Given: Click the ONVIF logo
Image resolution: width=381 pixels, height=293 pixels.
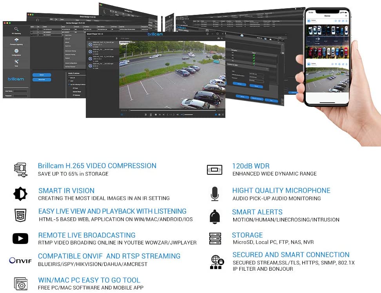Looking at the screenshot, I should [20, 260].
